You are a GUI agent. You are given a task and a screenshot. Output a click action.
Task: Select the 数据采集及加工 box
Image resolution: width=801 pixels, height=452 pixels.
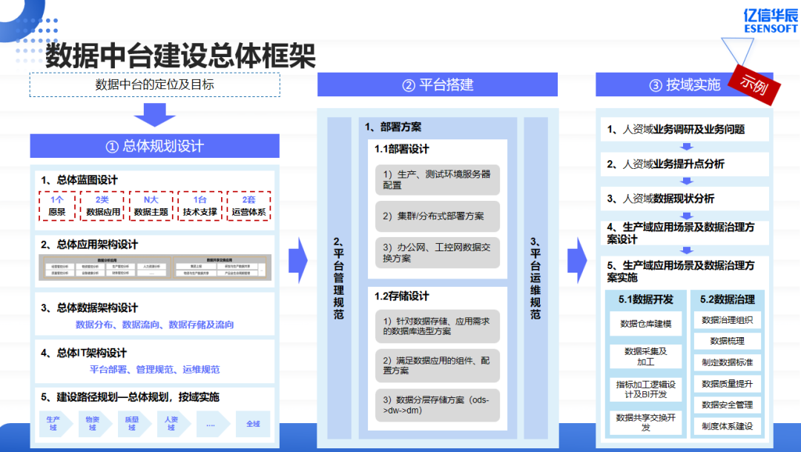tap(646, 356)
